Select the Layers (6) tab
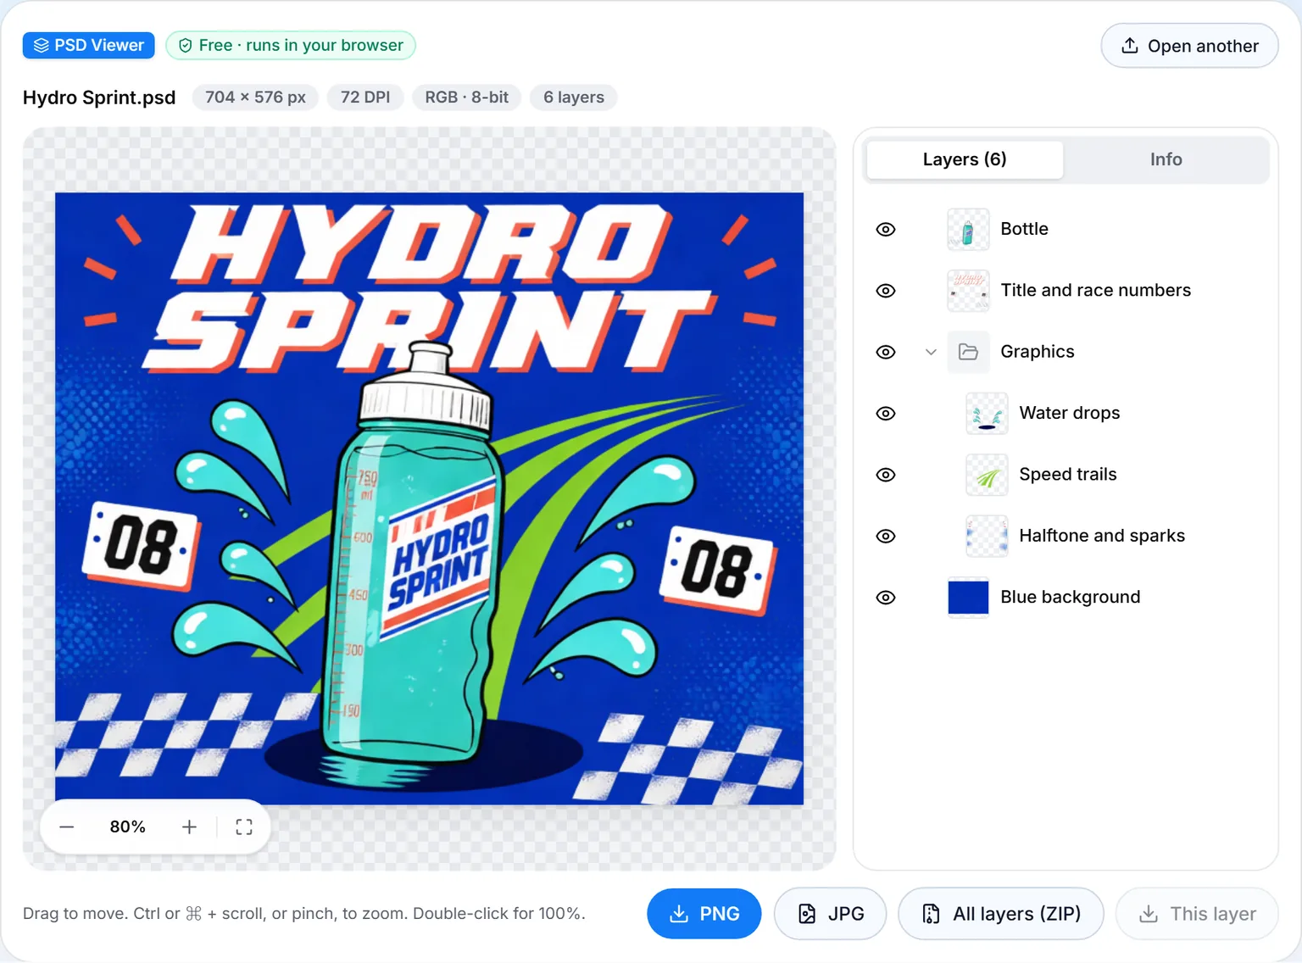Viewport: 1302px width, 963px height. [965, 159]
